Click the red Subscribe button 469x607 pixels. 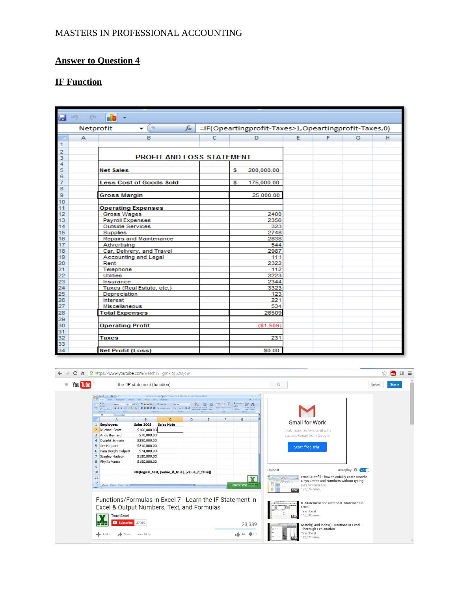123,523
